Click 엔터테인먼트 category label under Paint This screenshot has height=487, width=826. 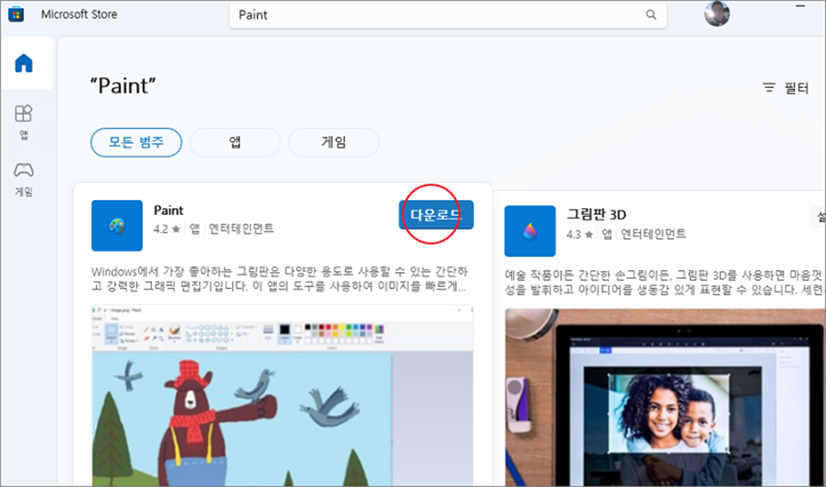241,229
